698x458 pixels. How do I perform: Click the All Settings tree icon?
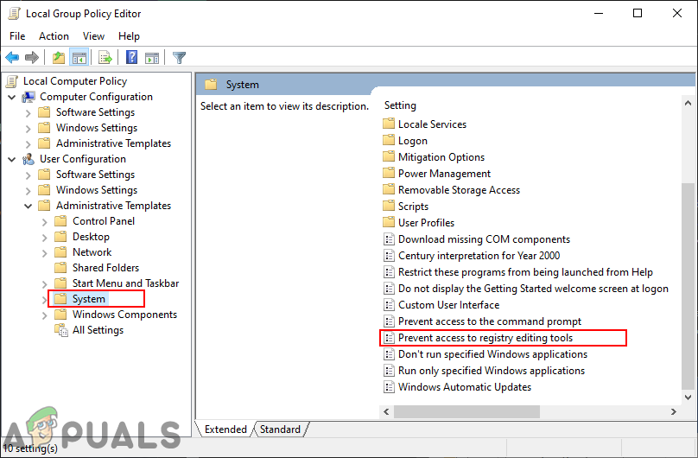[61, 330]
